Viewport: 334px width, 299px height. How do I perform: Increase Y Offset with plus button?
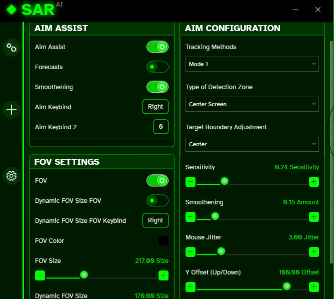[313, 287]
